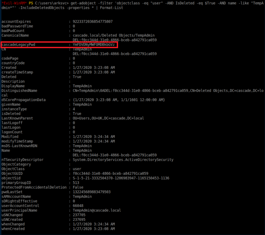The width and height of the screenshot is (265, 235).
Task: Click the ProtectedFromAccidentalDeletion False value
Action: (78, 187)
